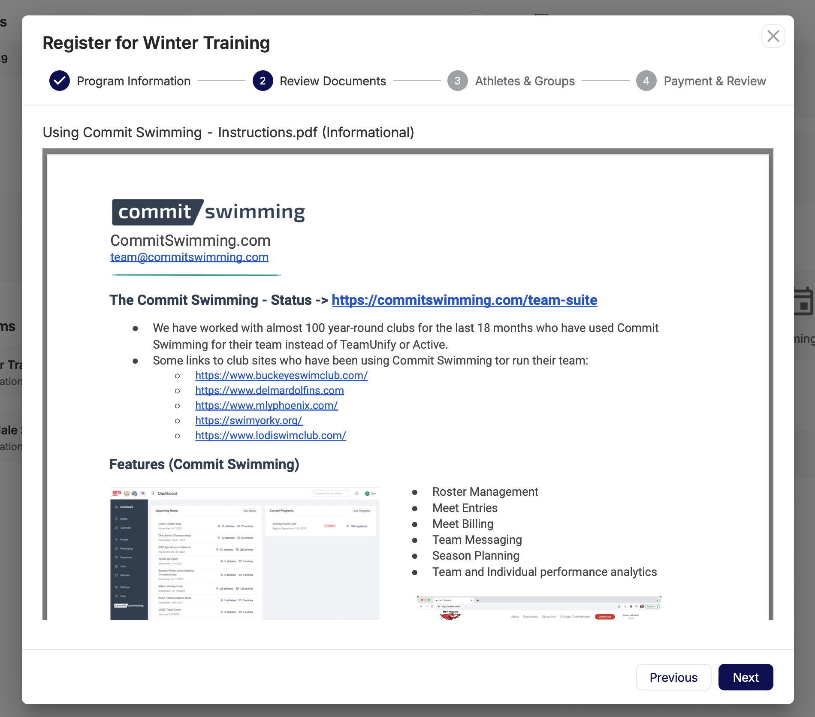This screenshot has height=717, width=815.
Task: Click the Program Information checkmark step icon
Action: [x=60, y=81]
